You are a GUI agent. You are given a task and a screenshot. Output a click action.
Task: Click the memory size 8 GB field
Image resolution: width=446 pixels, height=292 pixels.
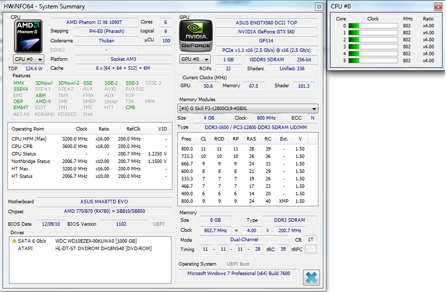pos(215,220)
